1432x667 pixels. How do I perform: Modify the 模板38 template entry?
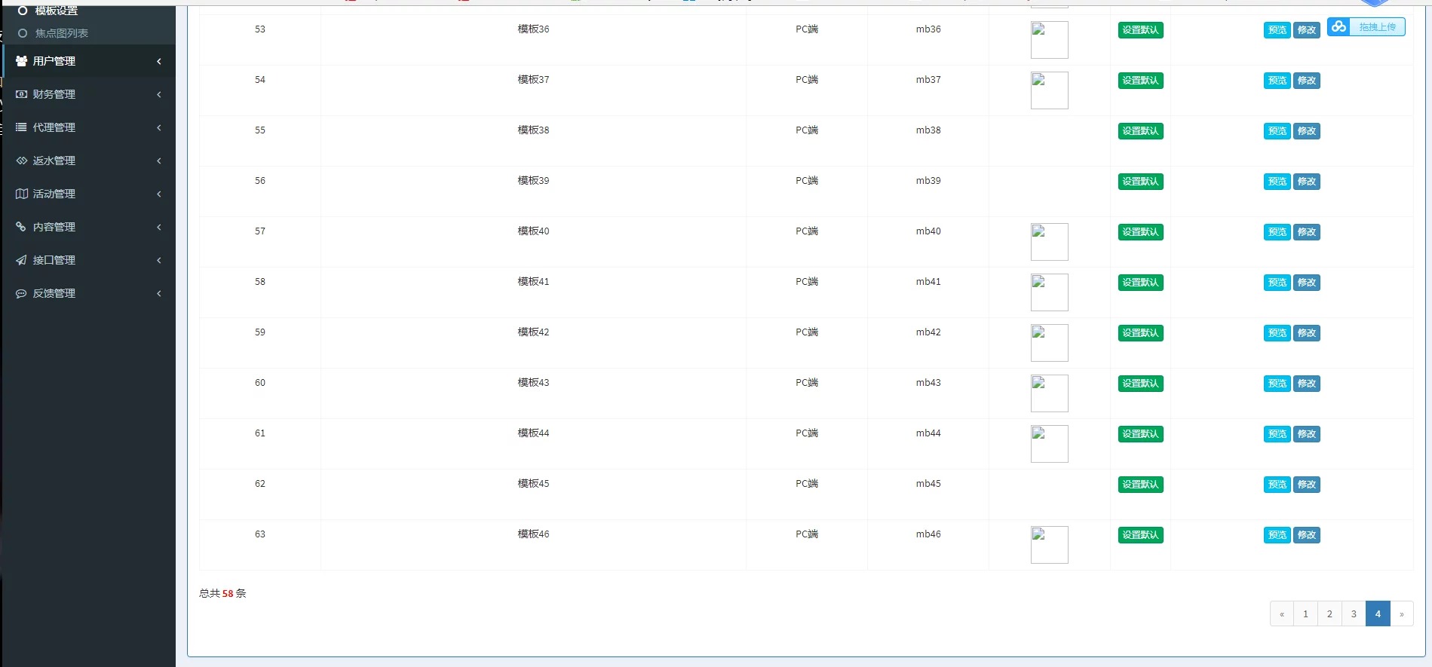tap(1306, 131)
